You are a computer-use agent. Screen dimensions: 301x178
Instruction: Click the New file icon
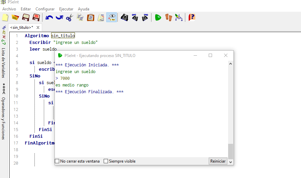click(5, 17)
